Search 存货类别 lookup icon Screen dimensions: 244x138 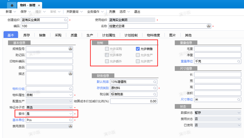coord(155,88)
